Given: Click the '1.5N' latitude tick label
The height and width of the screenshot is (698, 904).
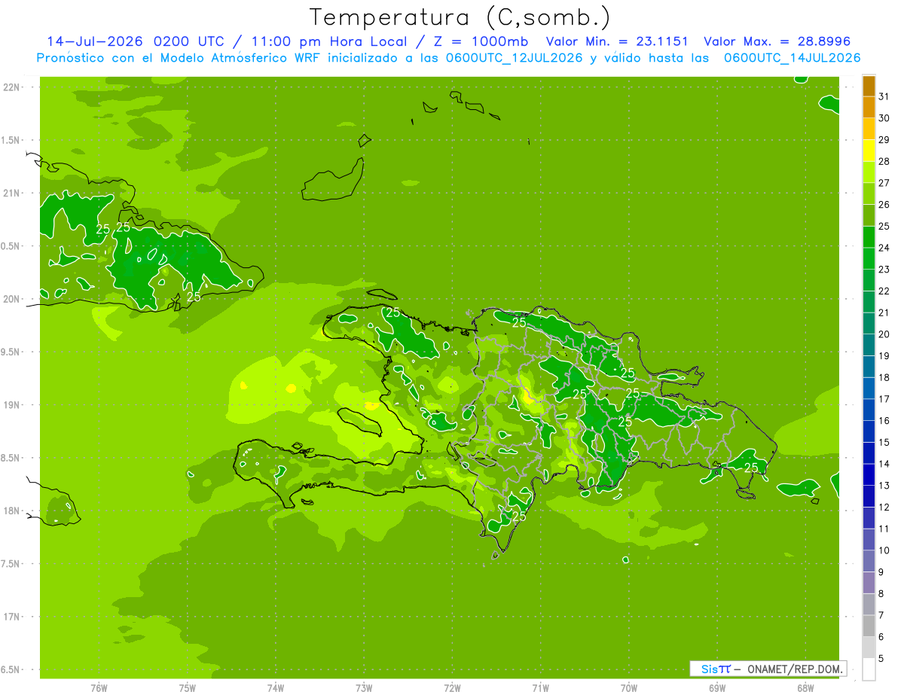Looking at the screenshot, I should [x=11, y=140].
